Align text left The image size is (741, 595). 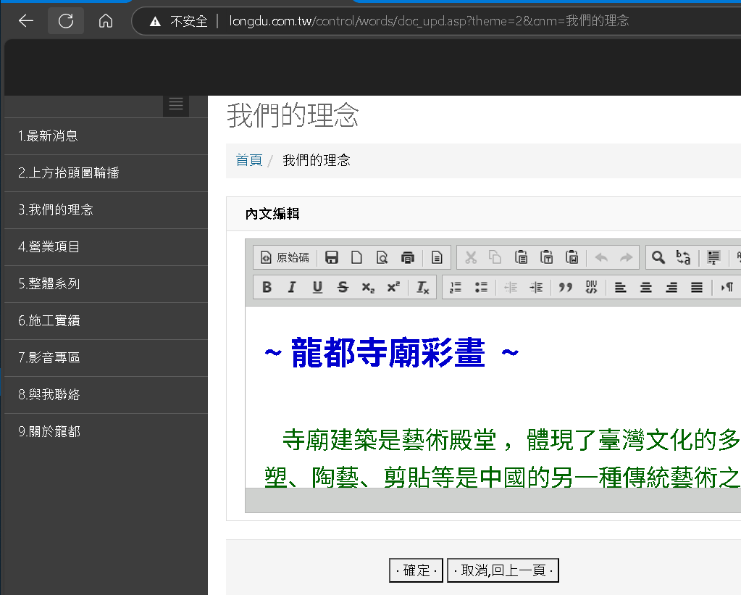coord(621,287)
